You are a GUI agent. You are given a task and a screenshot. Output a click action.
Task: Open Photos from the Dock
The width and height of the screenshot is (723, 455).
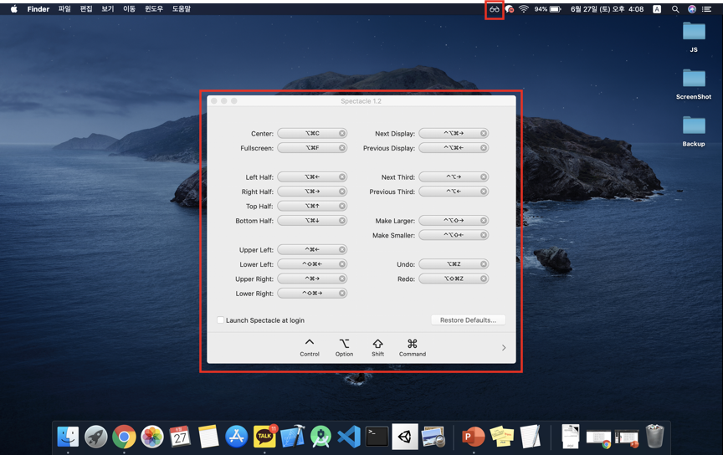coord(152,436)
